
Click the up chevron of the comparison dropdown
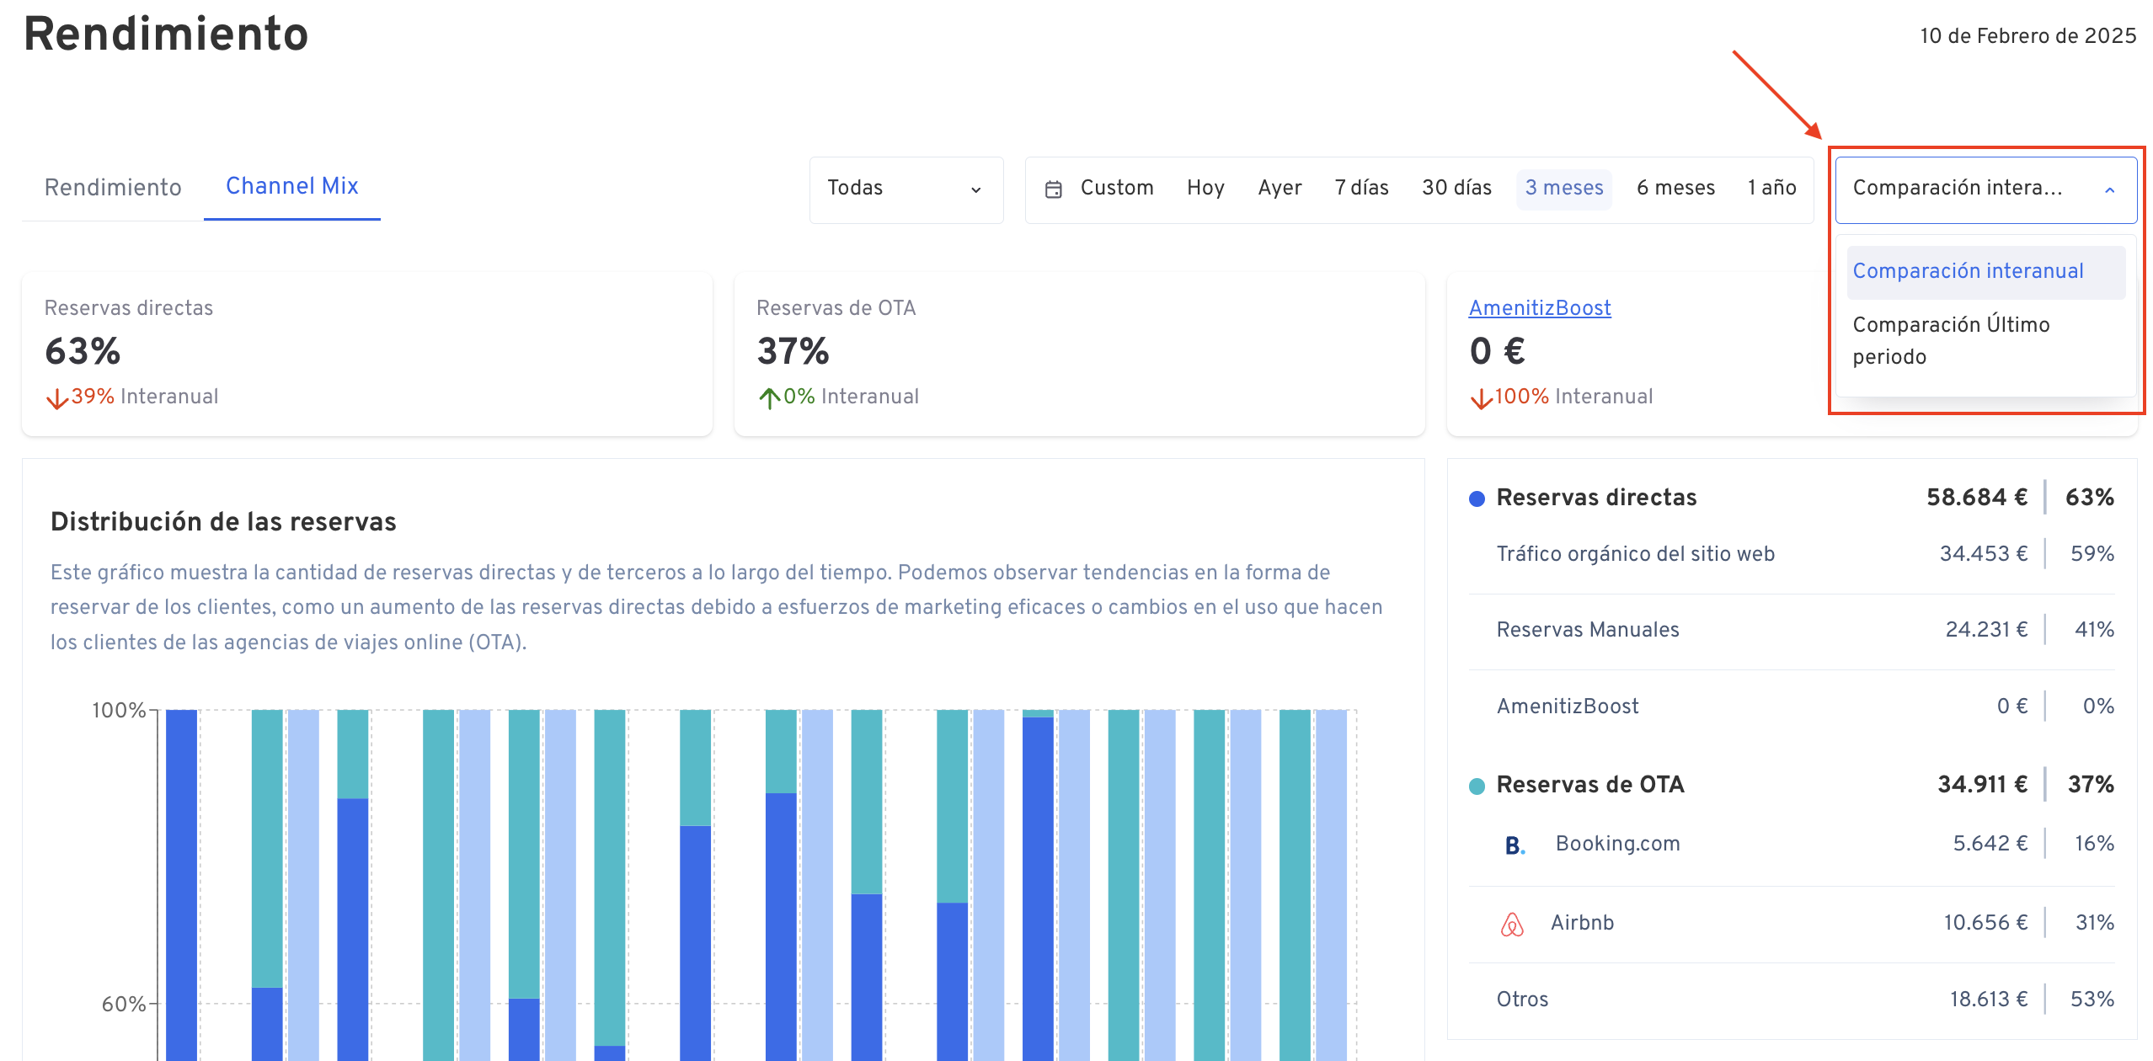(x=2110, y=190)
